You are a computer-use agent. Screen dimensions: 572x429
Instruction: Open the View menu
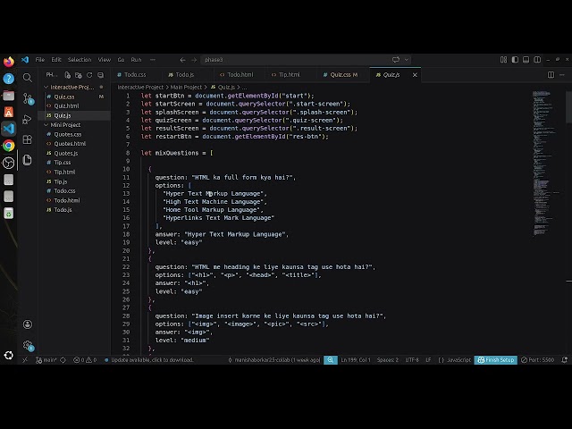click(x=104, y=60)
